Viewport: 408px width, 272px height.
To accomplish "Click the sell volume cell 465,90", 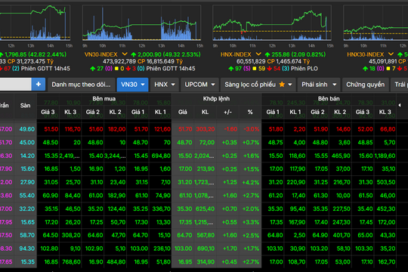I will 341,156.
